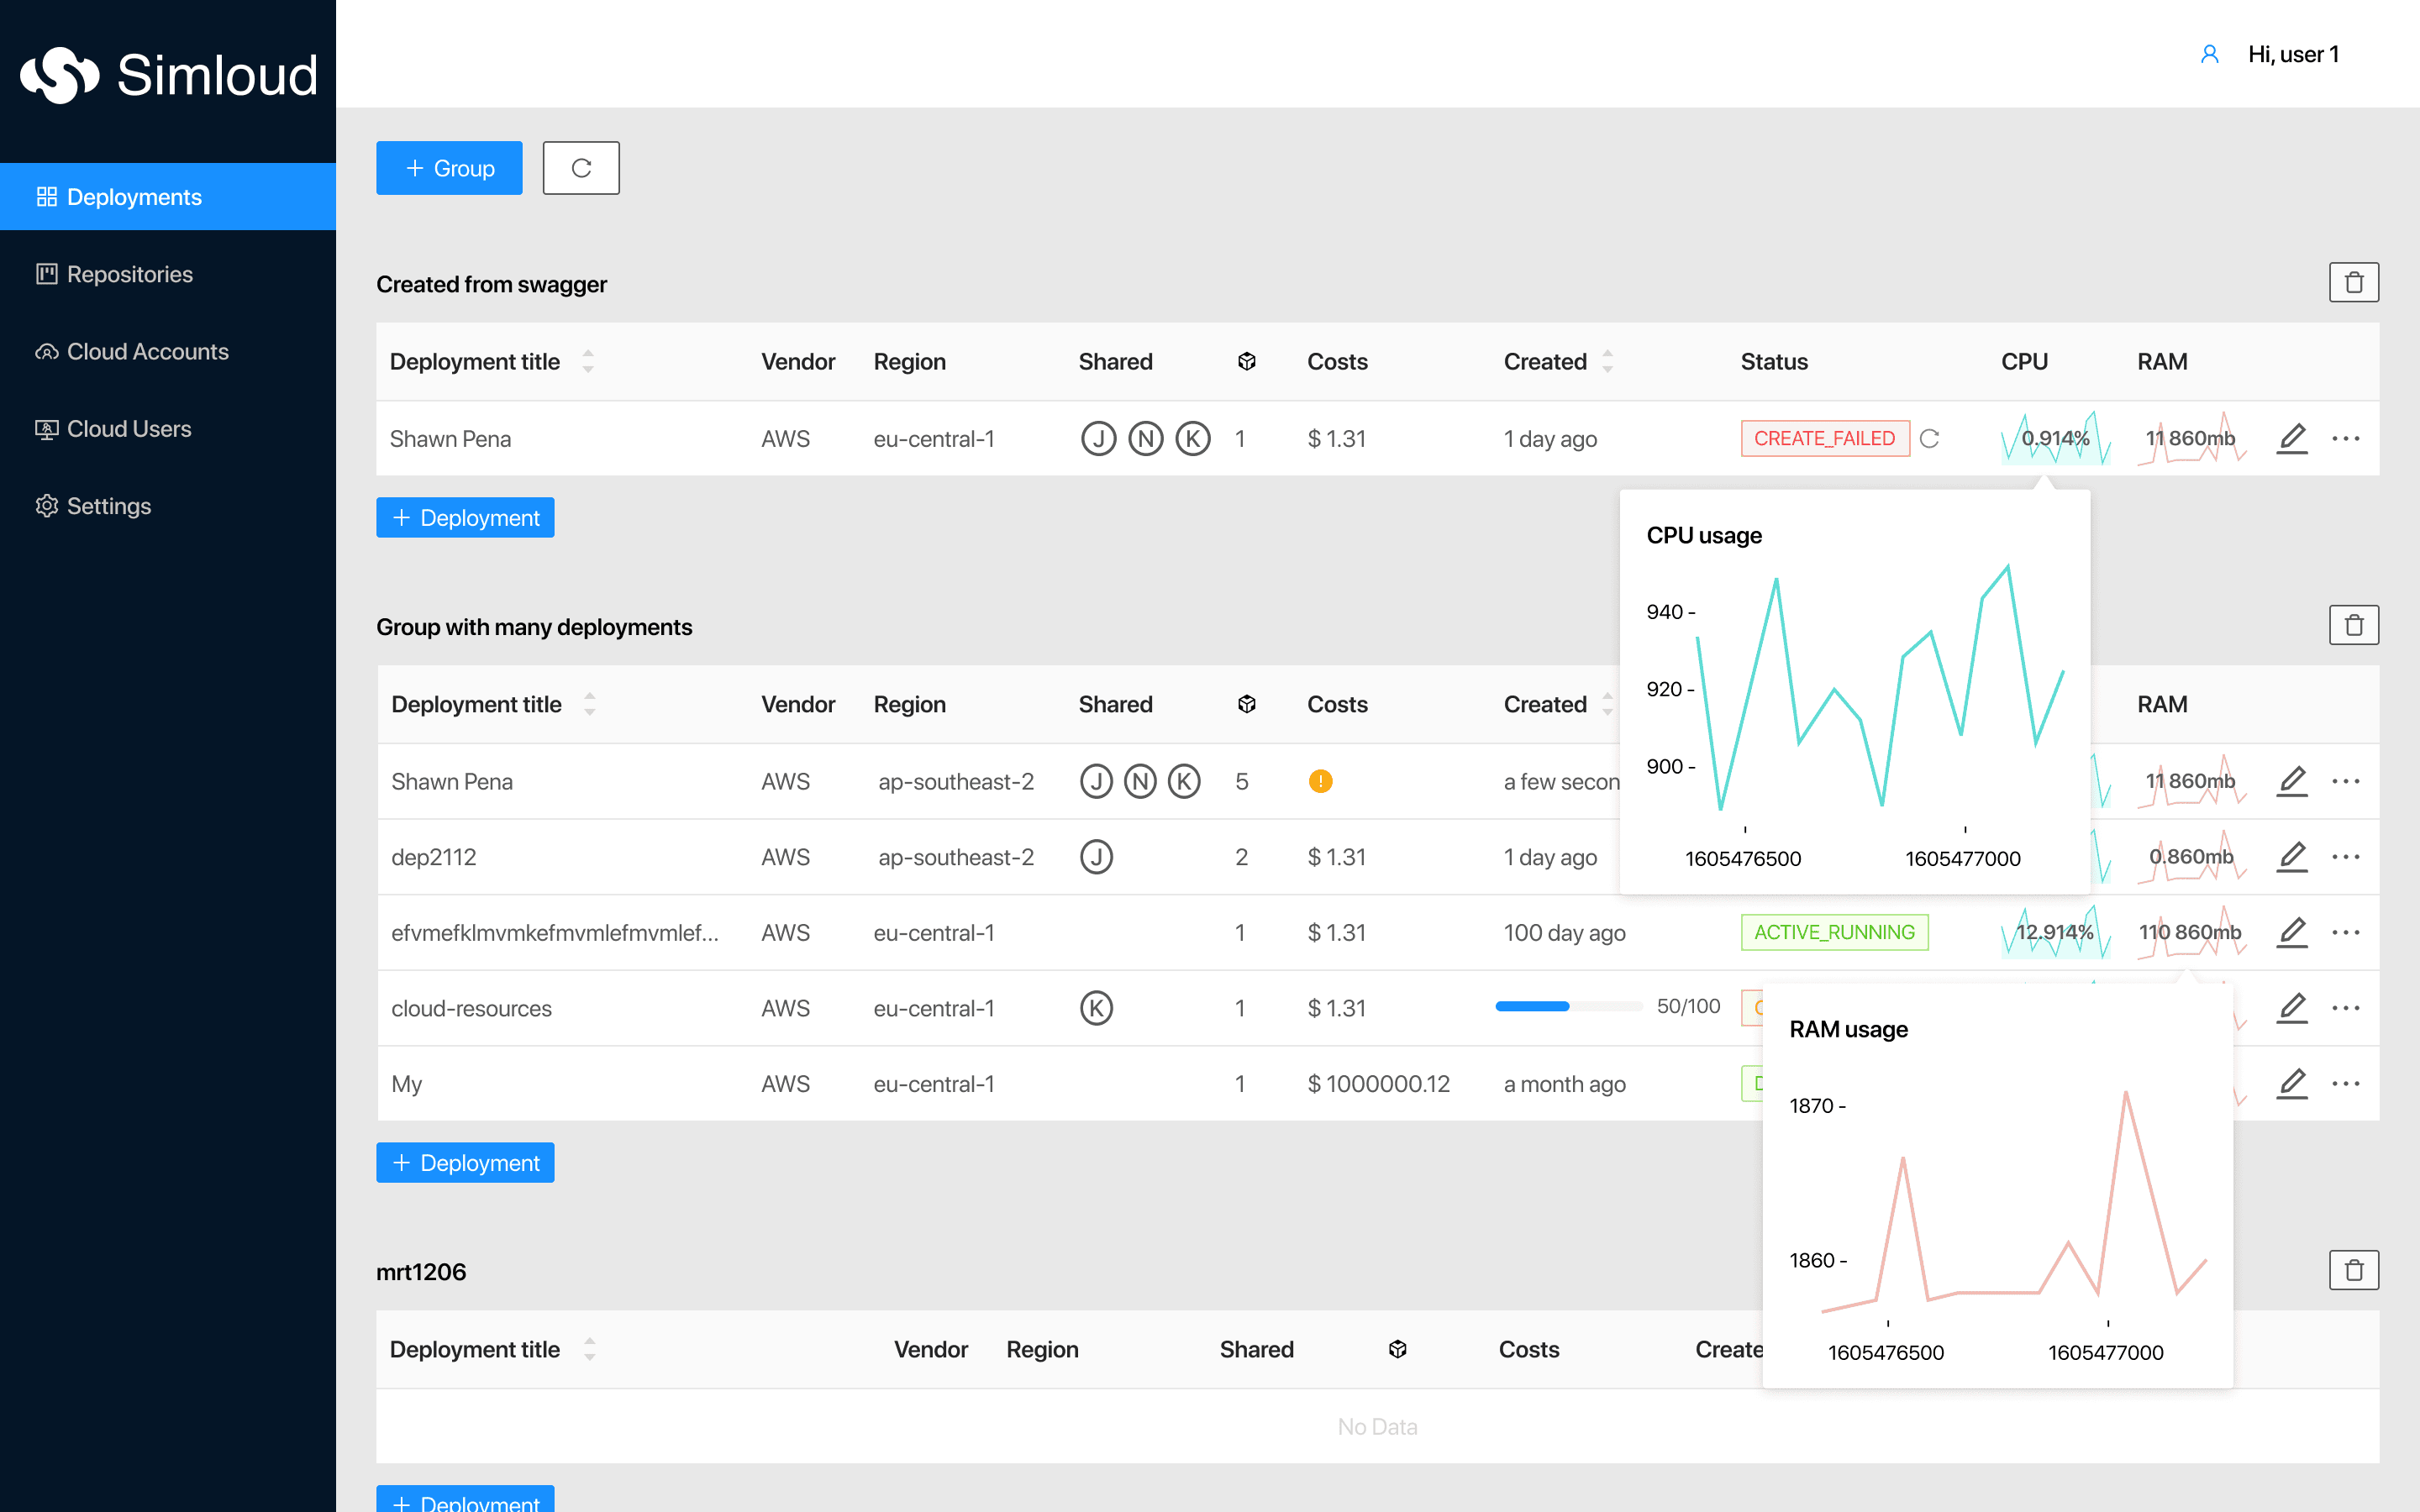The height and width of the screenshot is (1512, 2420).
Task: Edit the ap-southeast-2 Shawn Pena deployment
Action: 2292,781
